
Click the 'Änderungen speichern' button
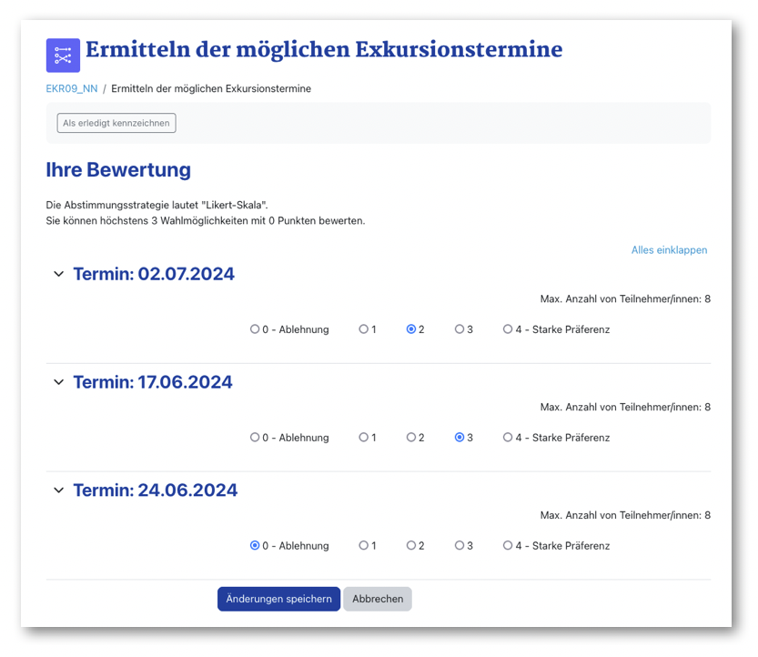(x=278, y=599)
